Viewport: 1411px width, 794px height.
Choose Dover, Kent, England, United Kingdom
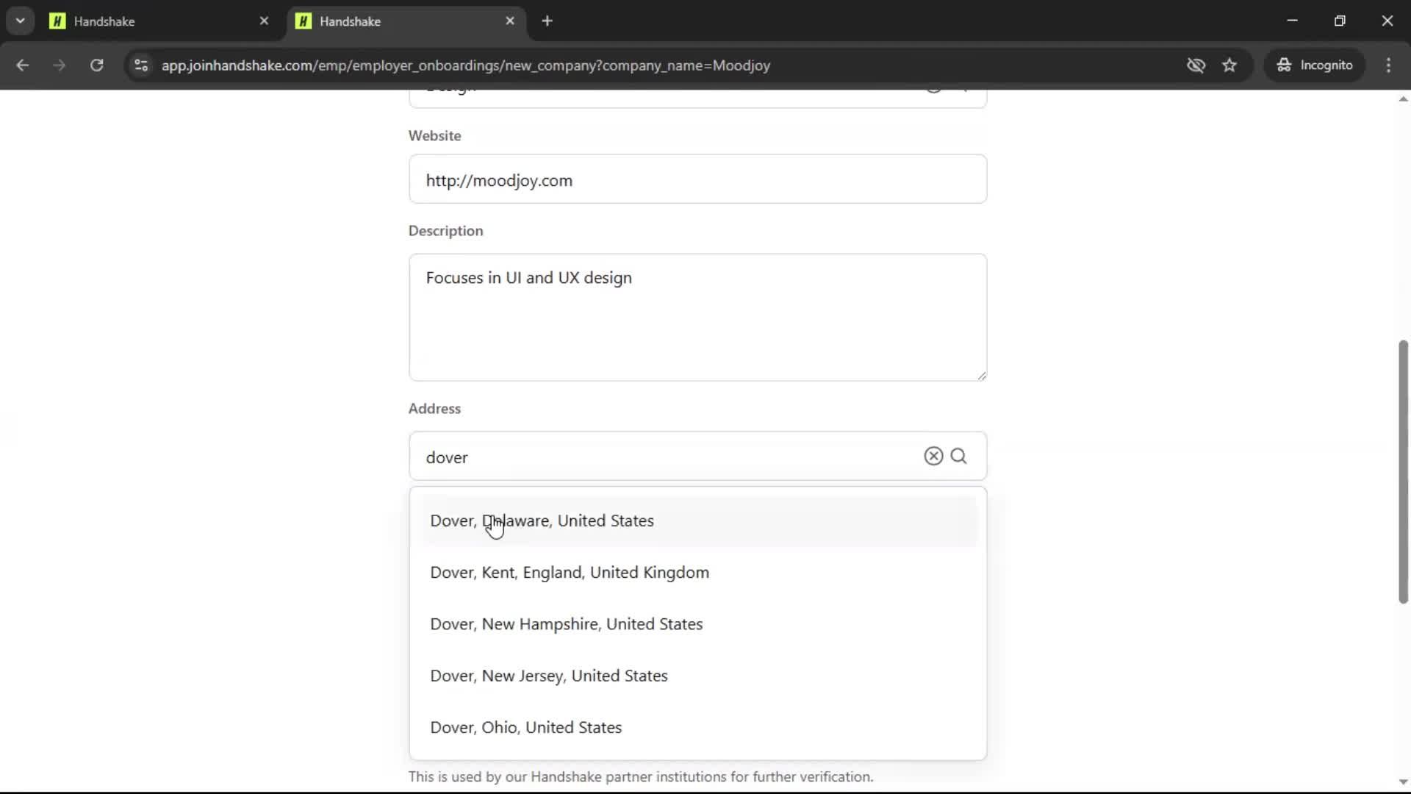click(698, 572)
